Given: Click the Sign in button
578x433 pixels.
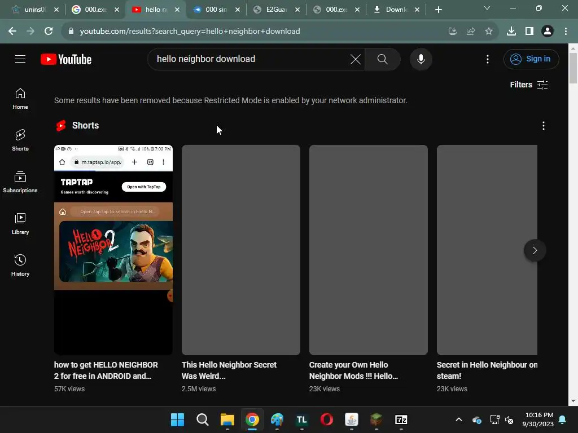Looking at the screenshot, I should coord(531,59).
